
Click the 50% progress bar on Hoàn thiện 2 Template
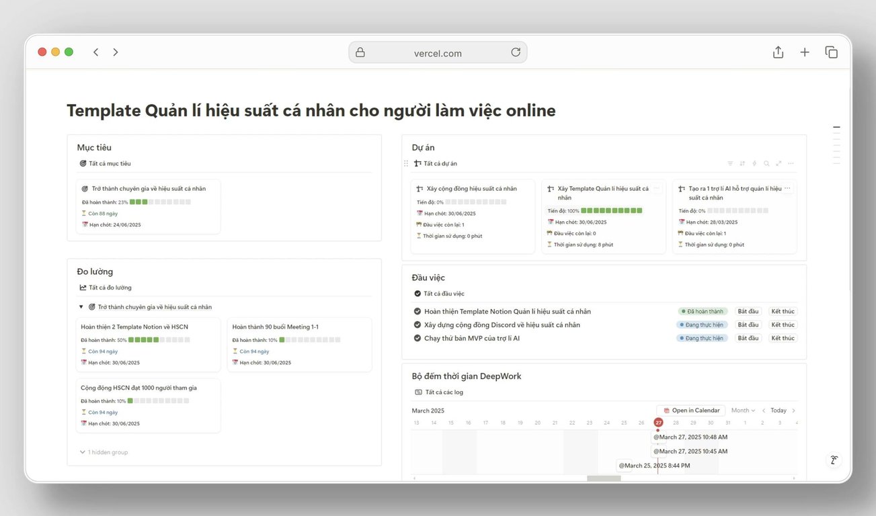[x=159, y=339]
